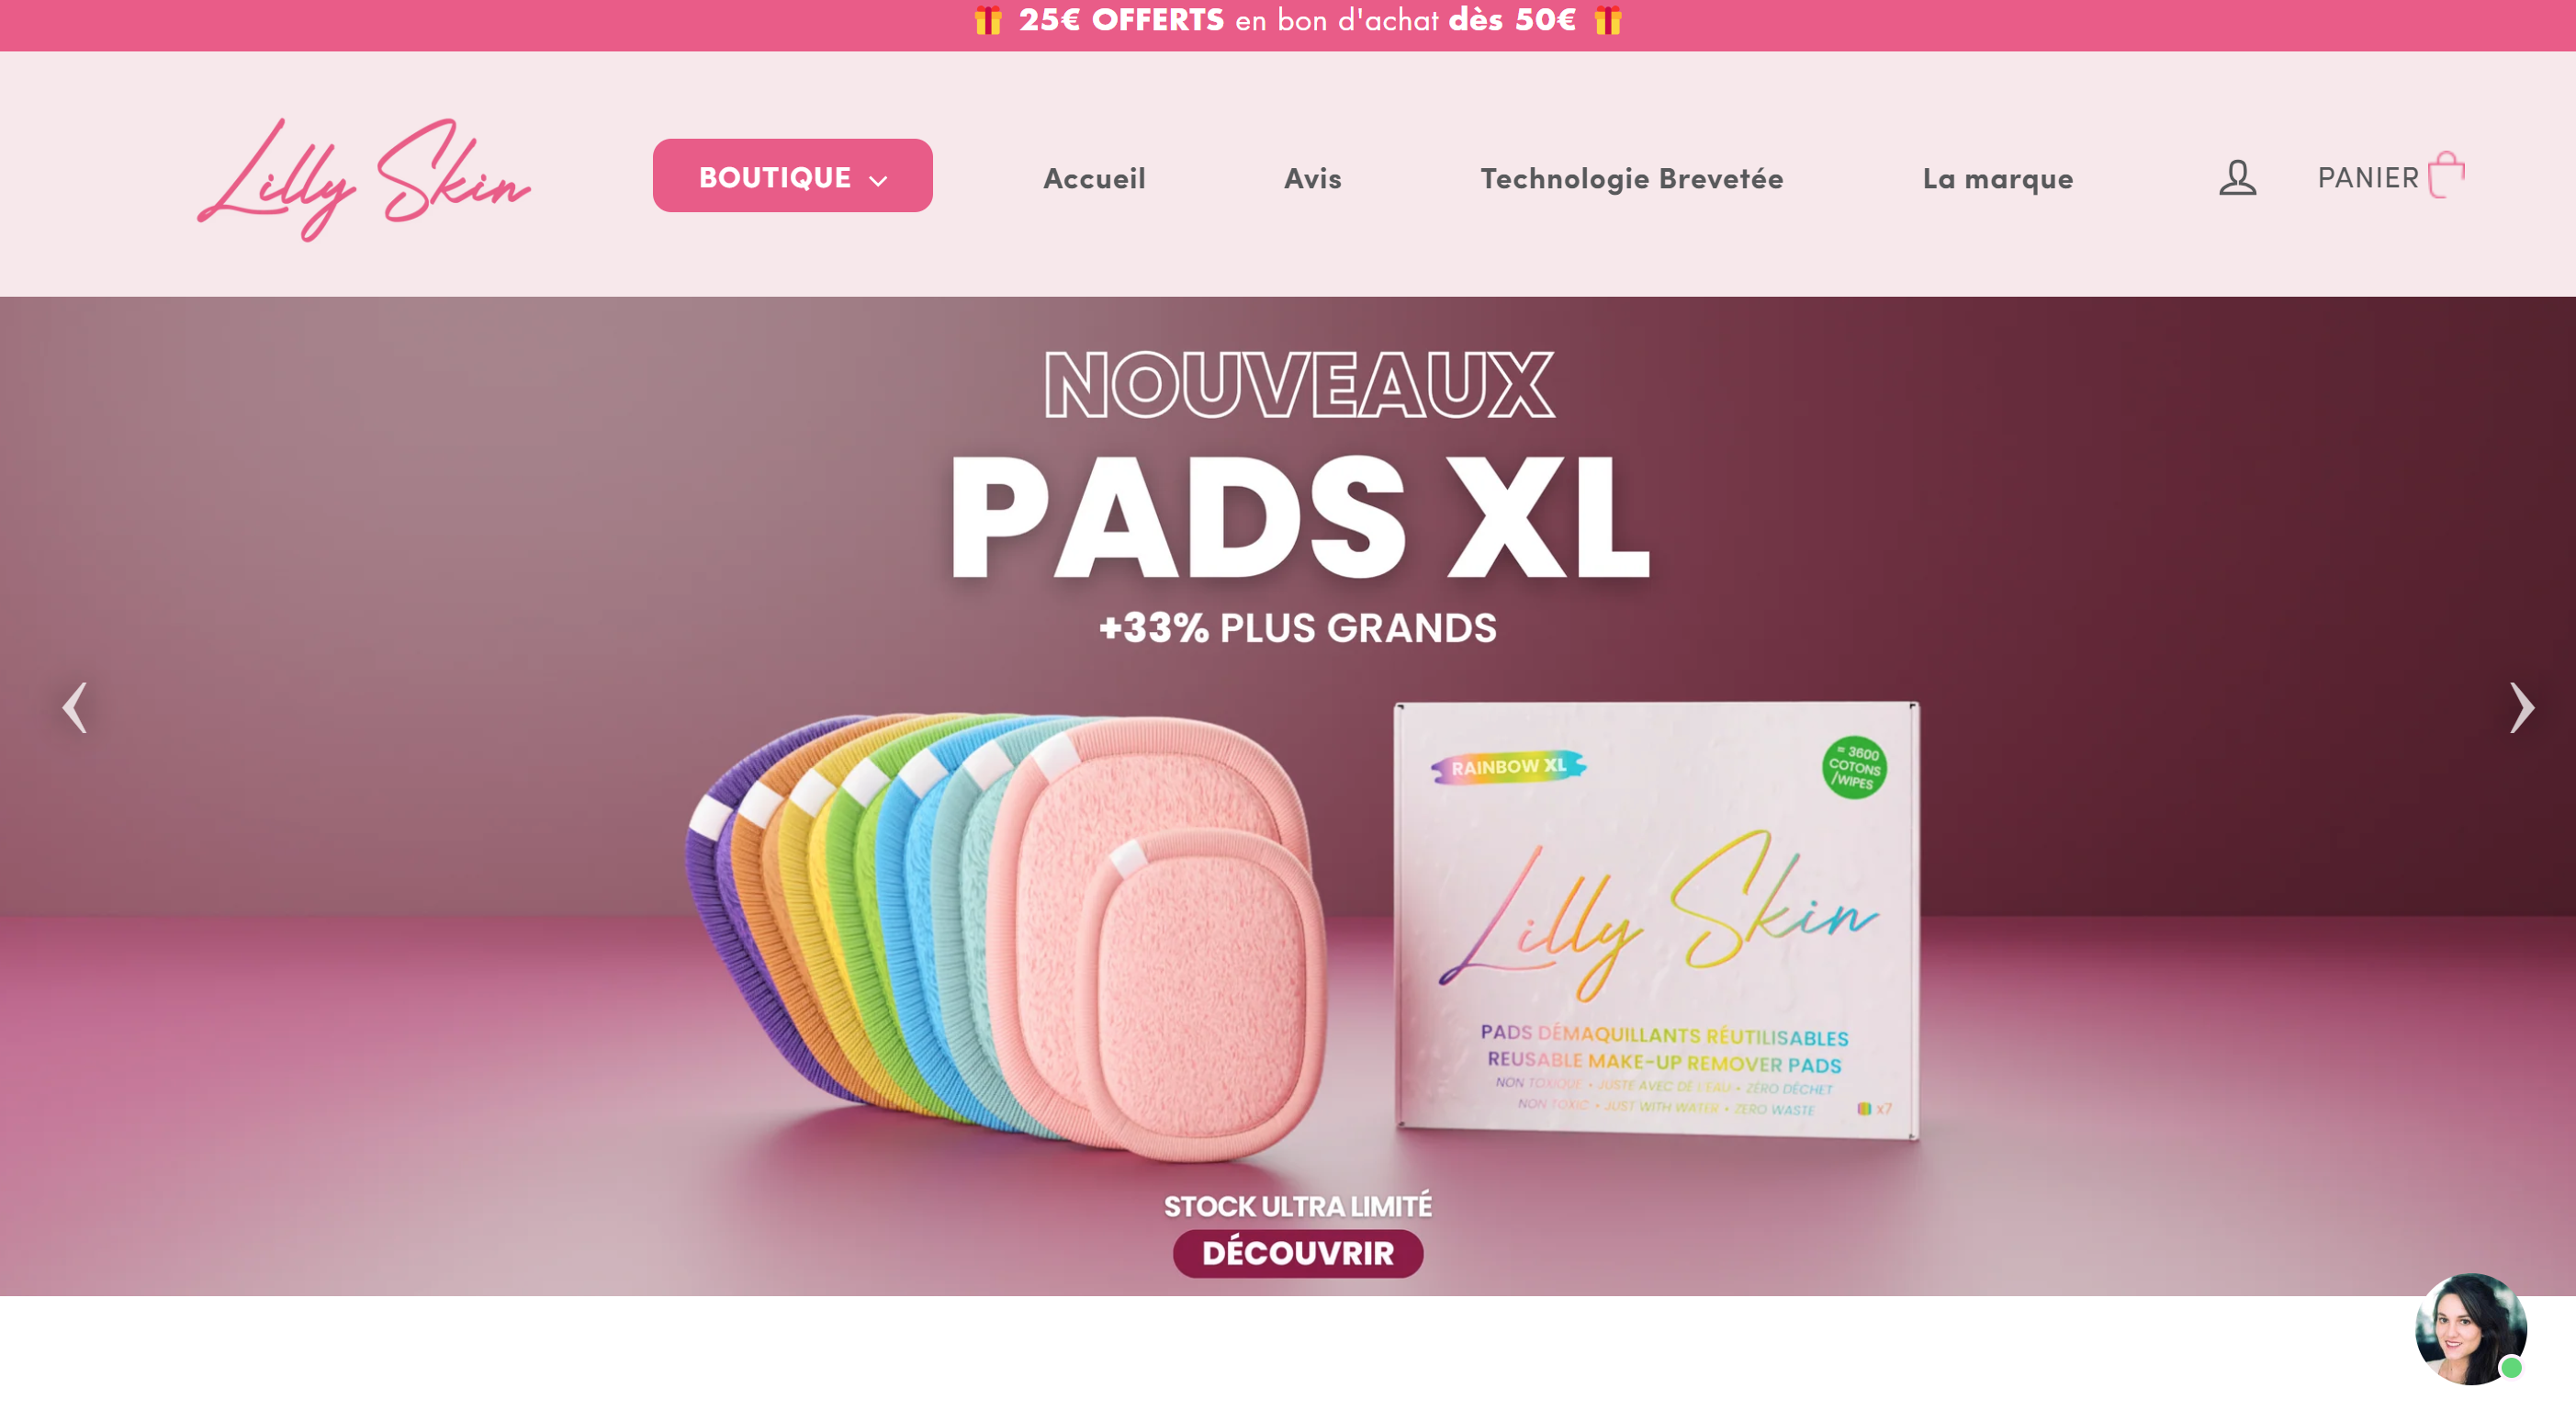Open the user account icon

2237,178
